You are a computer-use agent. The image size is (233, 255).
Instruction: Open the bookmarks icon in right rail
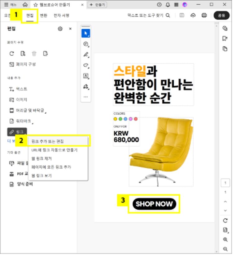pyautogui.click(x=225, y=39)
